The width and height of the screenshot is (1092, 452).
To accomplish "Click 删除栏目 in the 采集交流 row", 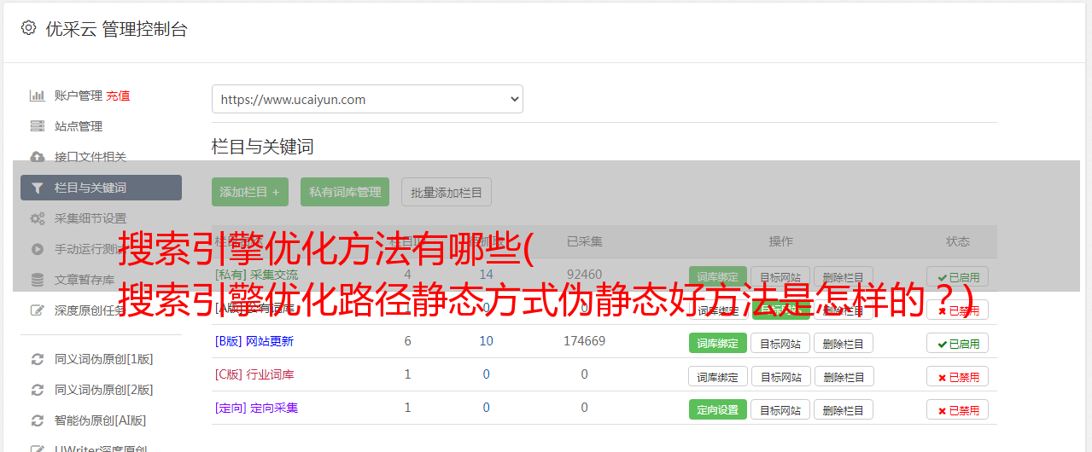I will coord(844,276).
